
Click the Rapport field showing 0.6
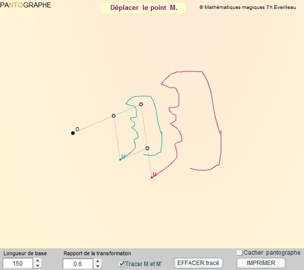coord(77,264)
